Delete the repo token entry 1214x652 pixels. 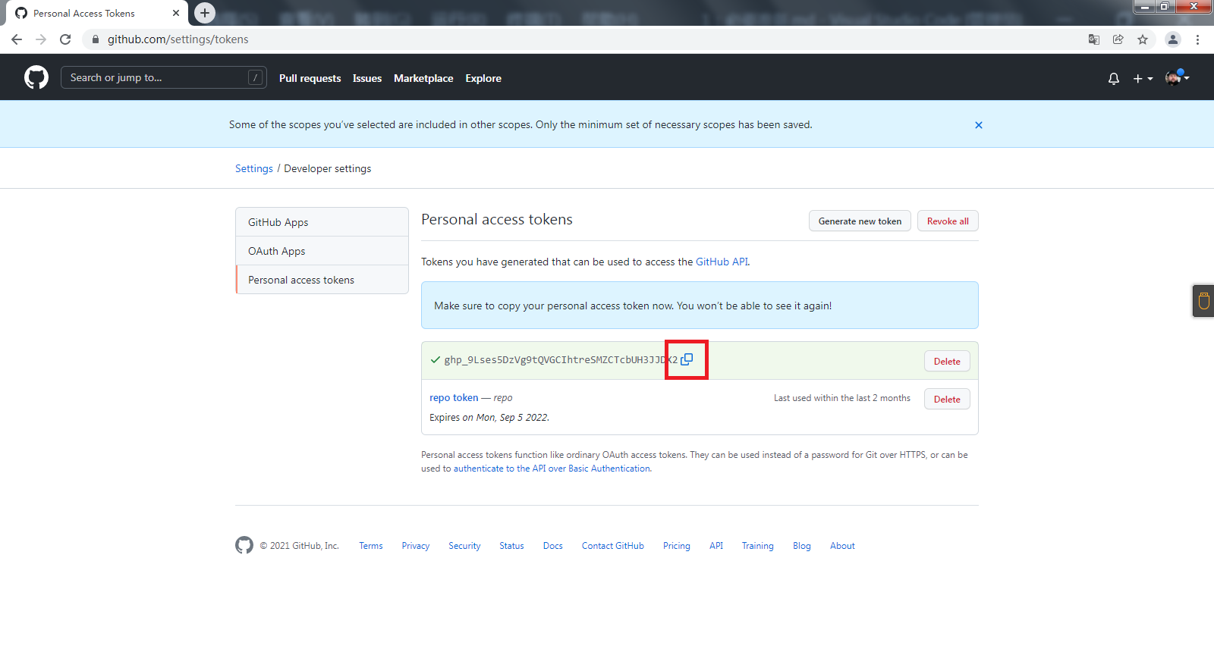947,400
